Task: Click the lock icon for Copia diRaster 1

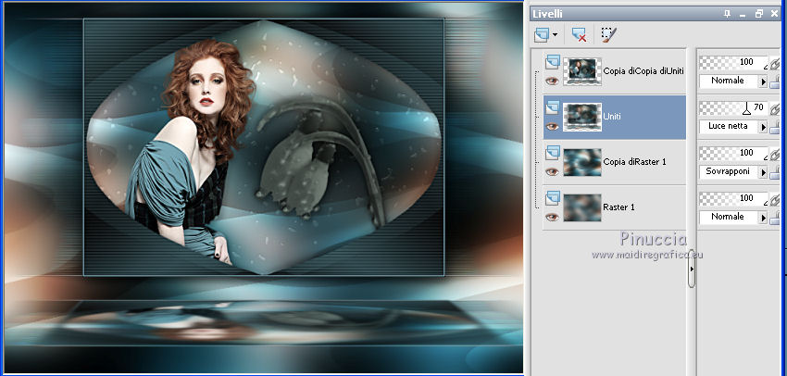Action: point(776,172)
